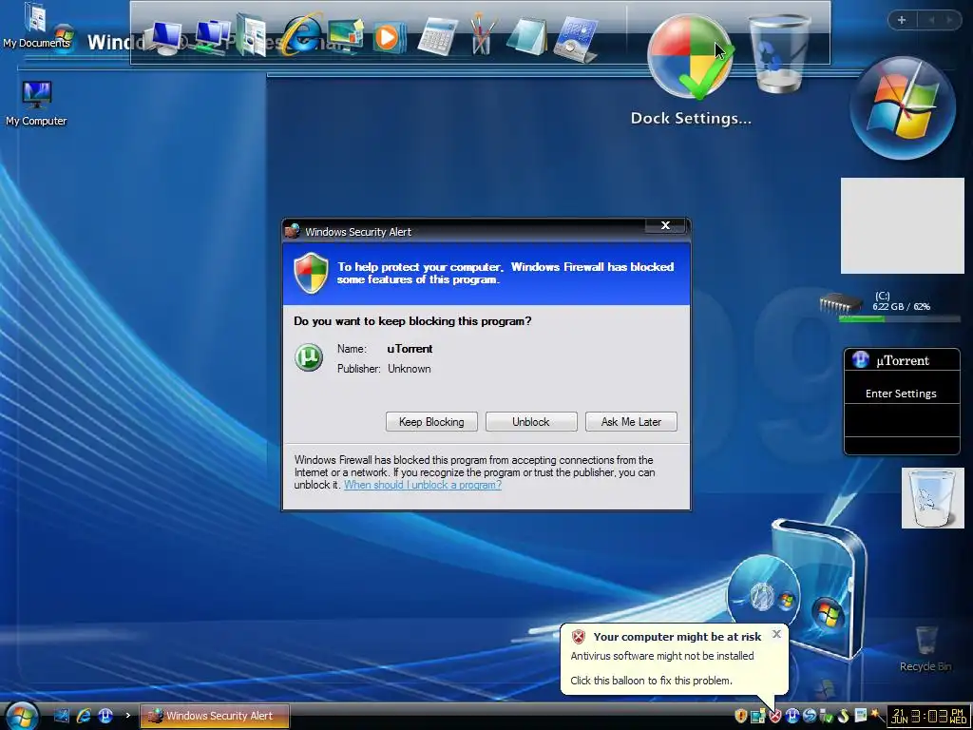The height and width of the screenshot is (730, 973).
Task: Click the Unblock button
Action: click(531, 421)
